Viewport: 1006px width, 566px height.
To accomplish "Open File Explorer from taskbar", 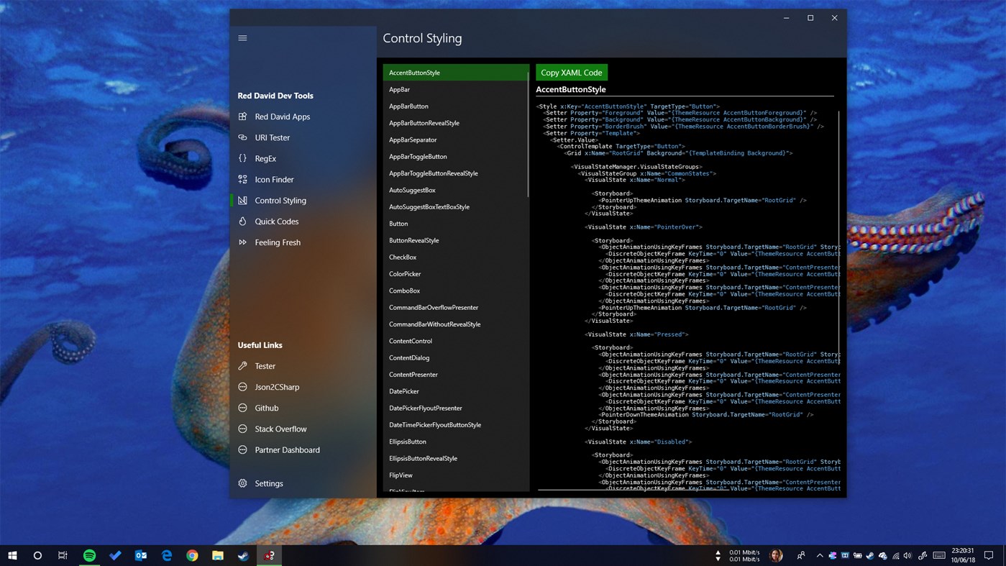I will tap(218, 555).
